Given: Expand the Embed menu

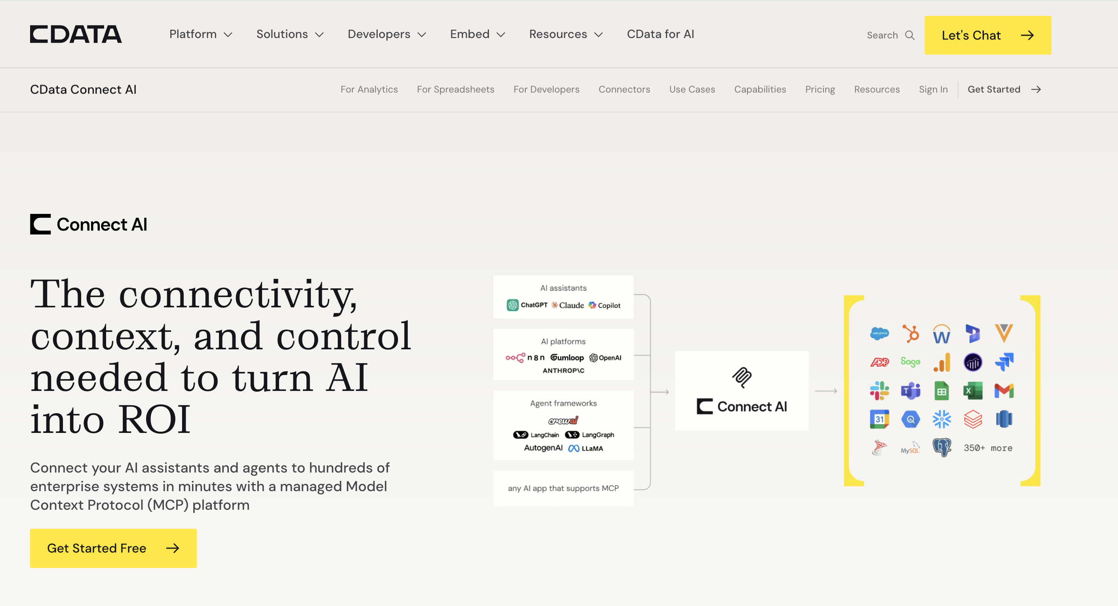Looking at the screenshot, I should (477, 34).
